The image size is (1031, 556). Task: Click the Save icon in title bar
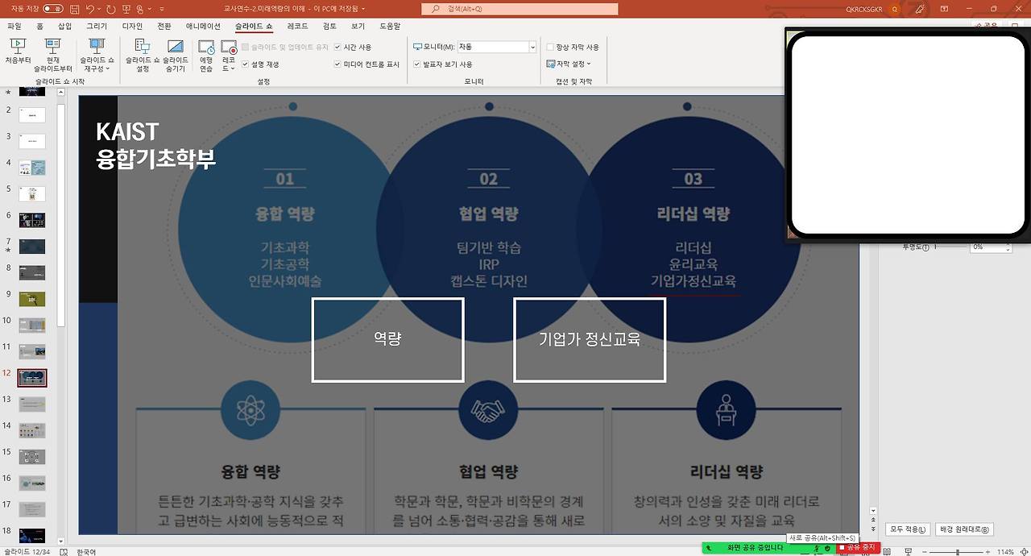coord(75,9)
